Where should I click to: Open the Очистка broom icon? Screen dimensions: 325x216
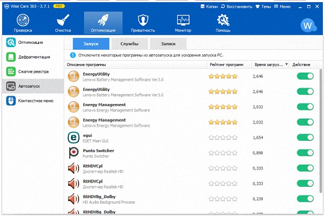coord(63,20)
